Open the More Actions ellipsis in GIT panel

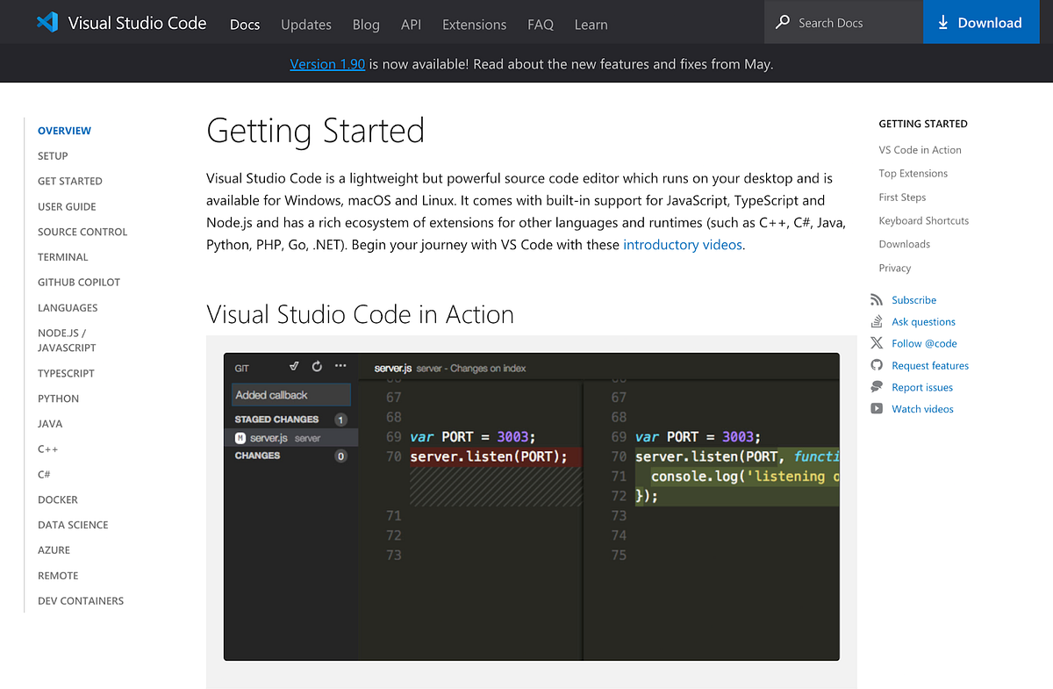click(338, 367)
